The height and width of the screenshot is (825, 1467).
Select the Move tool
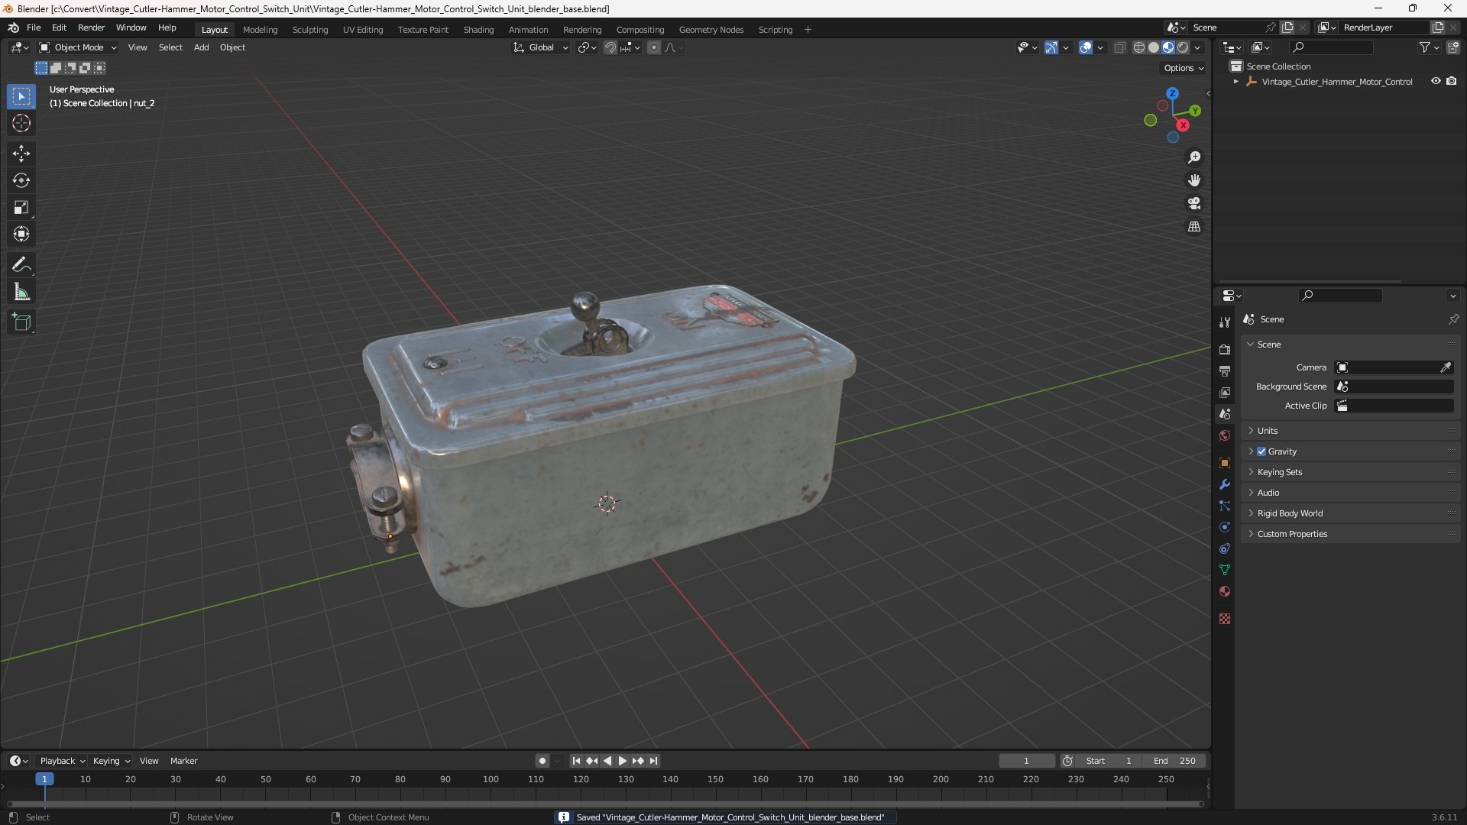click(x=21, y=154)
